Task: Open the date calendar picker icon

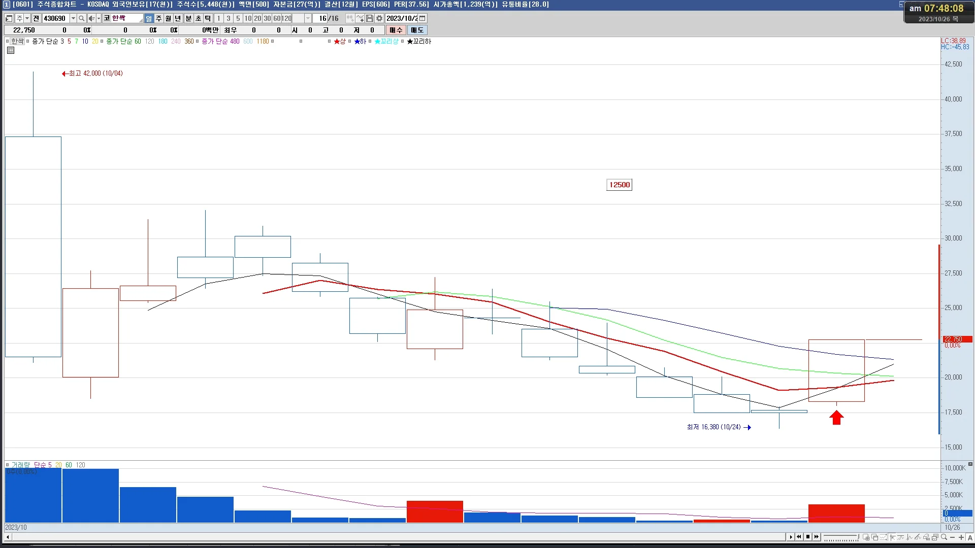Action: [422, 18]
